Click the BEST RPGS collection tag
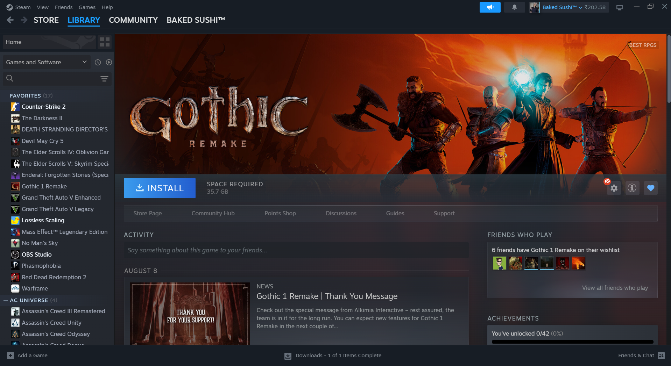This screenshot has height=366, width=671. pyautogui.click(x=643, y=45)
